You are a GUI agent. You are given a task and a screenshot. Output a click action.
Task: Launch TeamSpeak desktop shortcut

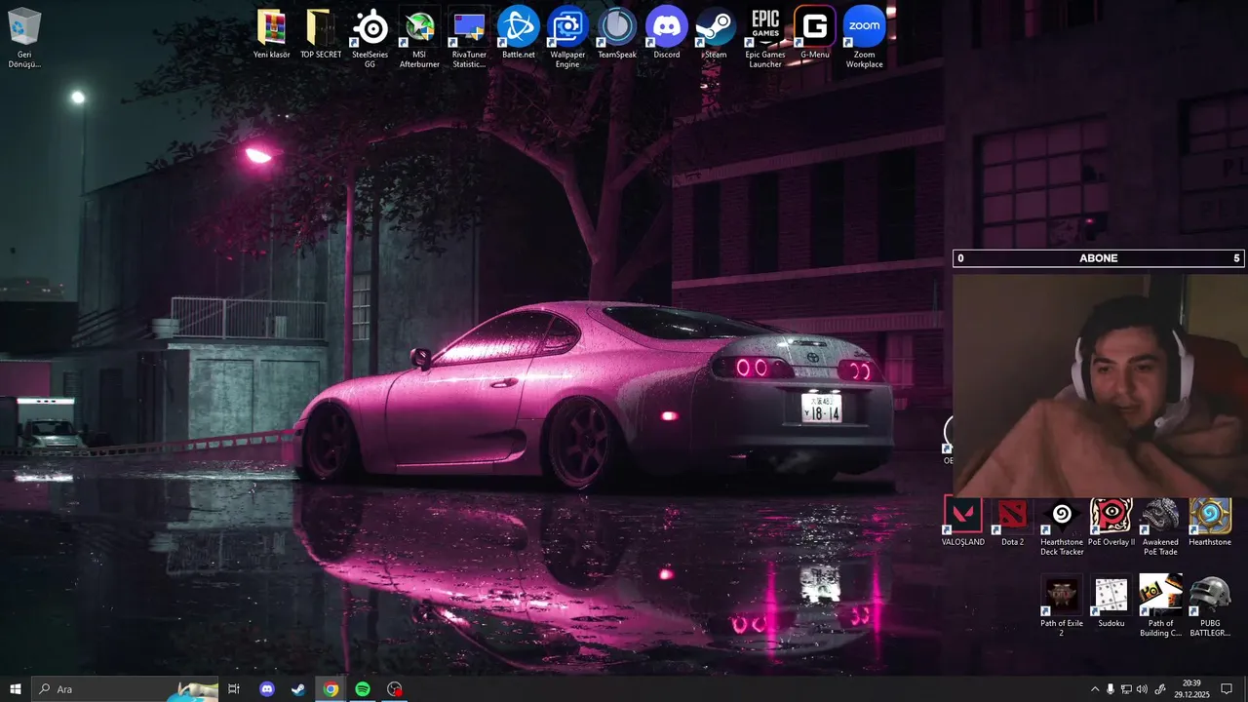[x=617, y=33]
